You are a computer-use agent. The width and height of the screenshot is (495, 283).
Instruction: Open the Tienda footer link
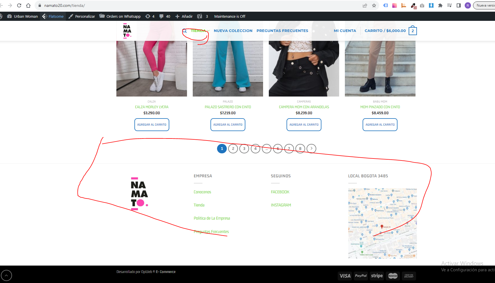(199, 205)
